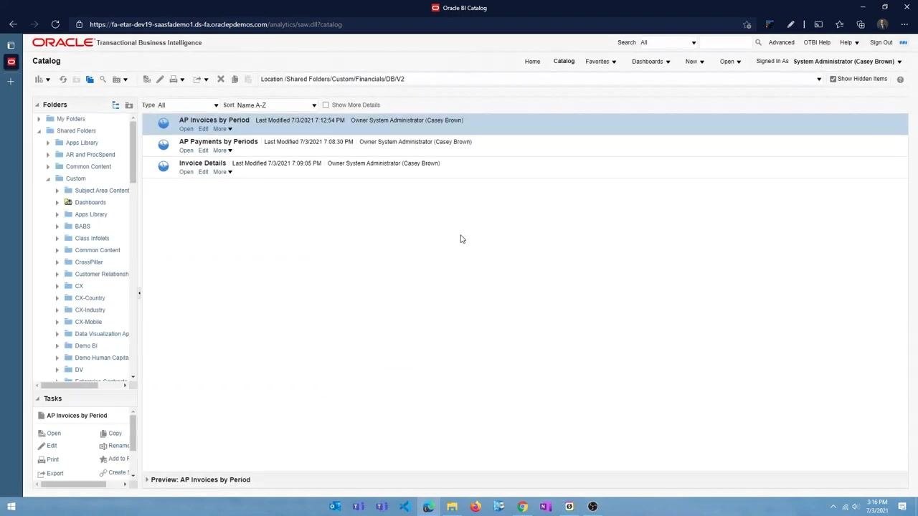Click the Invoice Details analysis icon
The width and height of the screenshot is (918, 516).
click(x=164, y=166)
